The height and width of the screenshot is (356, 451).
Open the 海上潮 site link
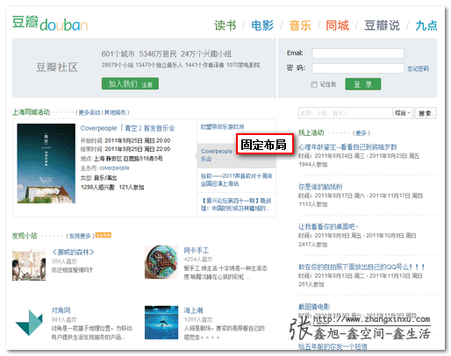coord(193,310)
